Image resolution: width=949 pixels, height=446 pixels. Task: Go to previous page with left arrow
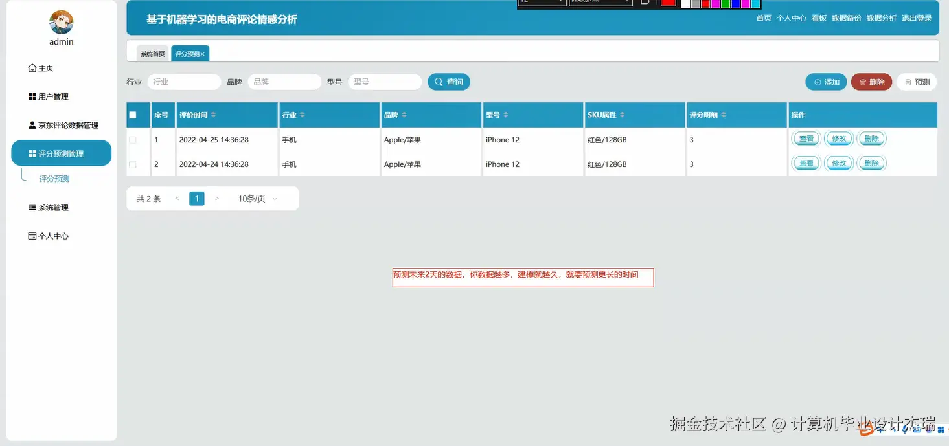click(177, 199)
